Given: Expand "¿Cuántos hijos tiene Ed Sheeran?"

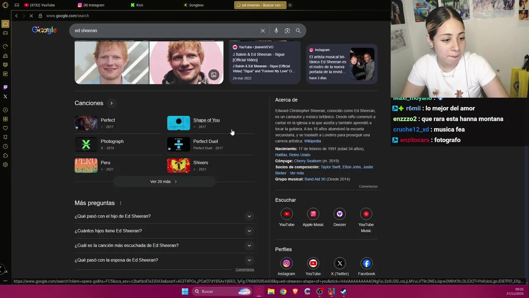Looking at the screenshot, I should (x=164, y=231).
